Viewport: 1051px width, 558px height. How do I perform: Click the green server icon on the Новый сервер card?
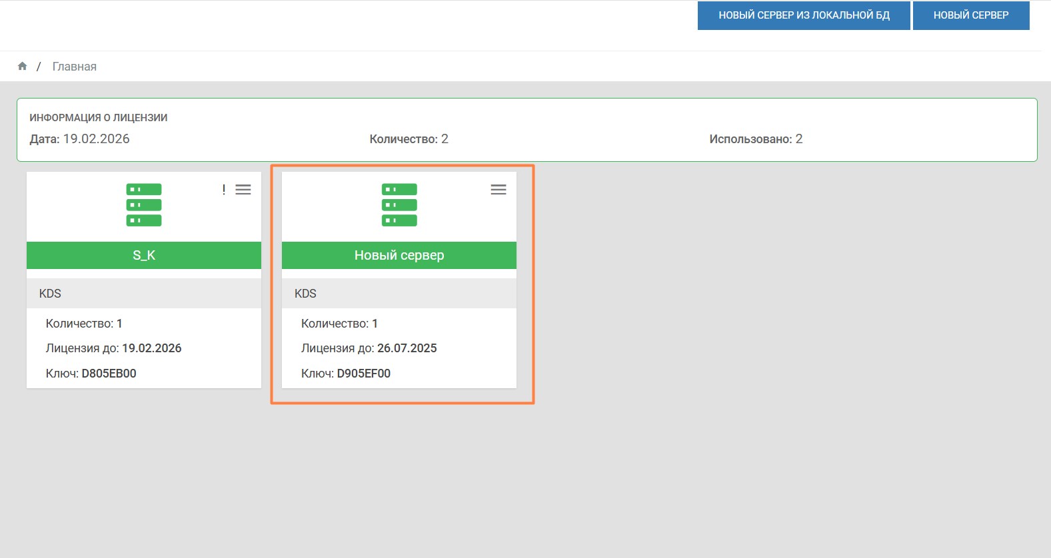point(399,205)
